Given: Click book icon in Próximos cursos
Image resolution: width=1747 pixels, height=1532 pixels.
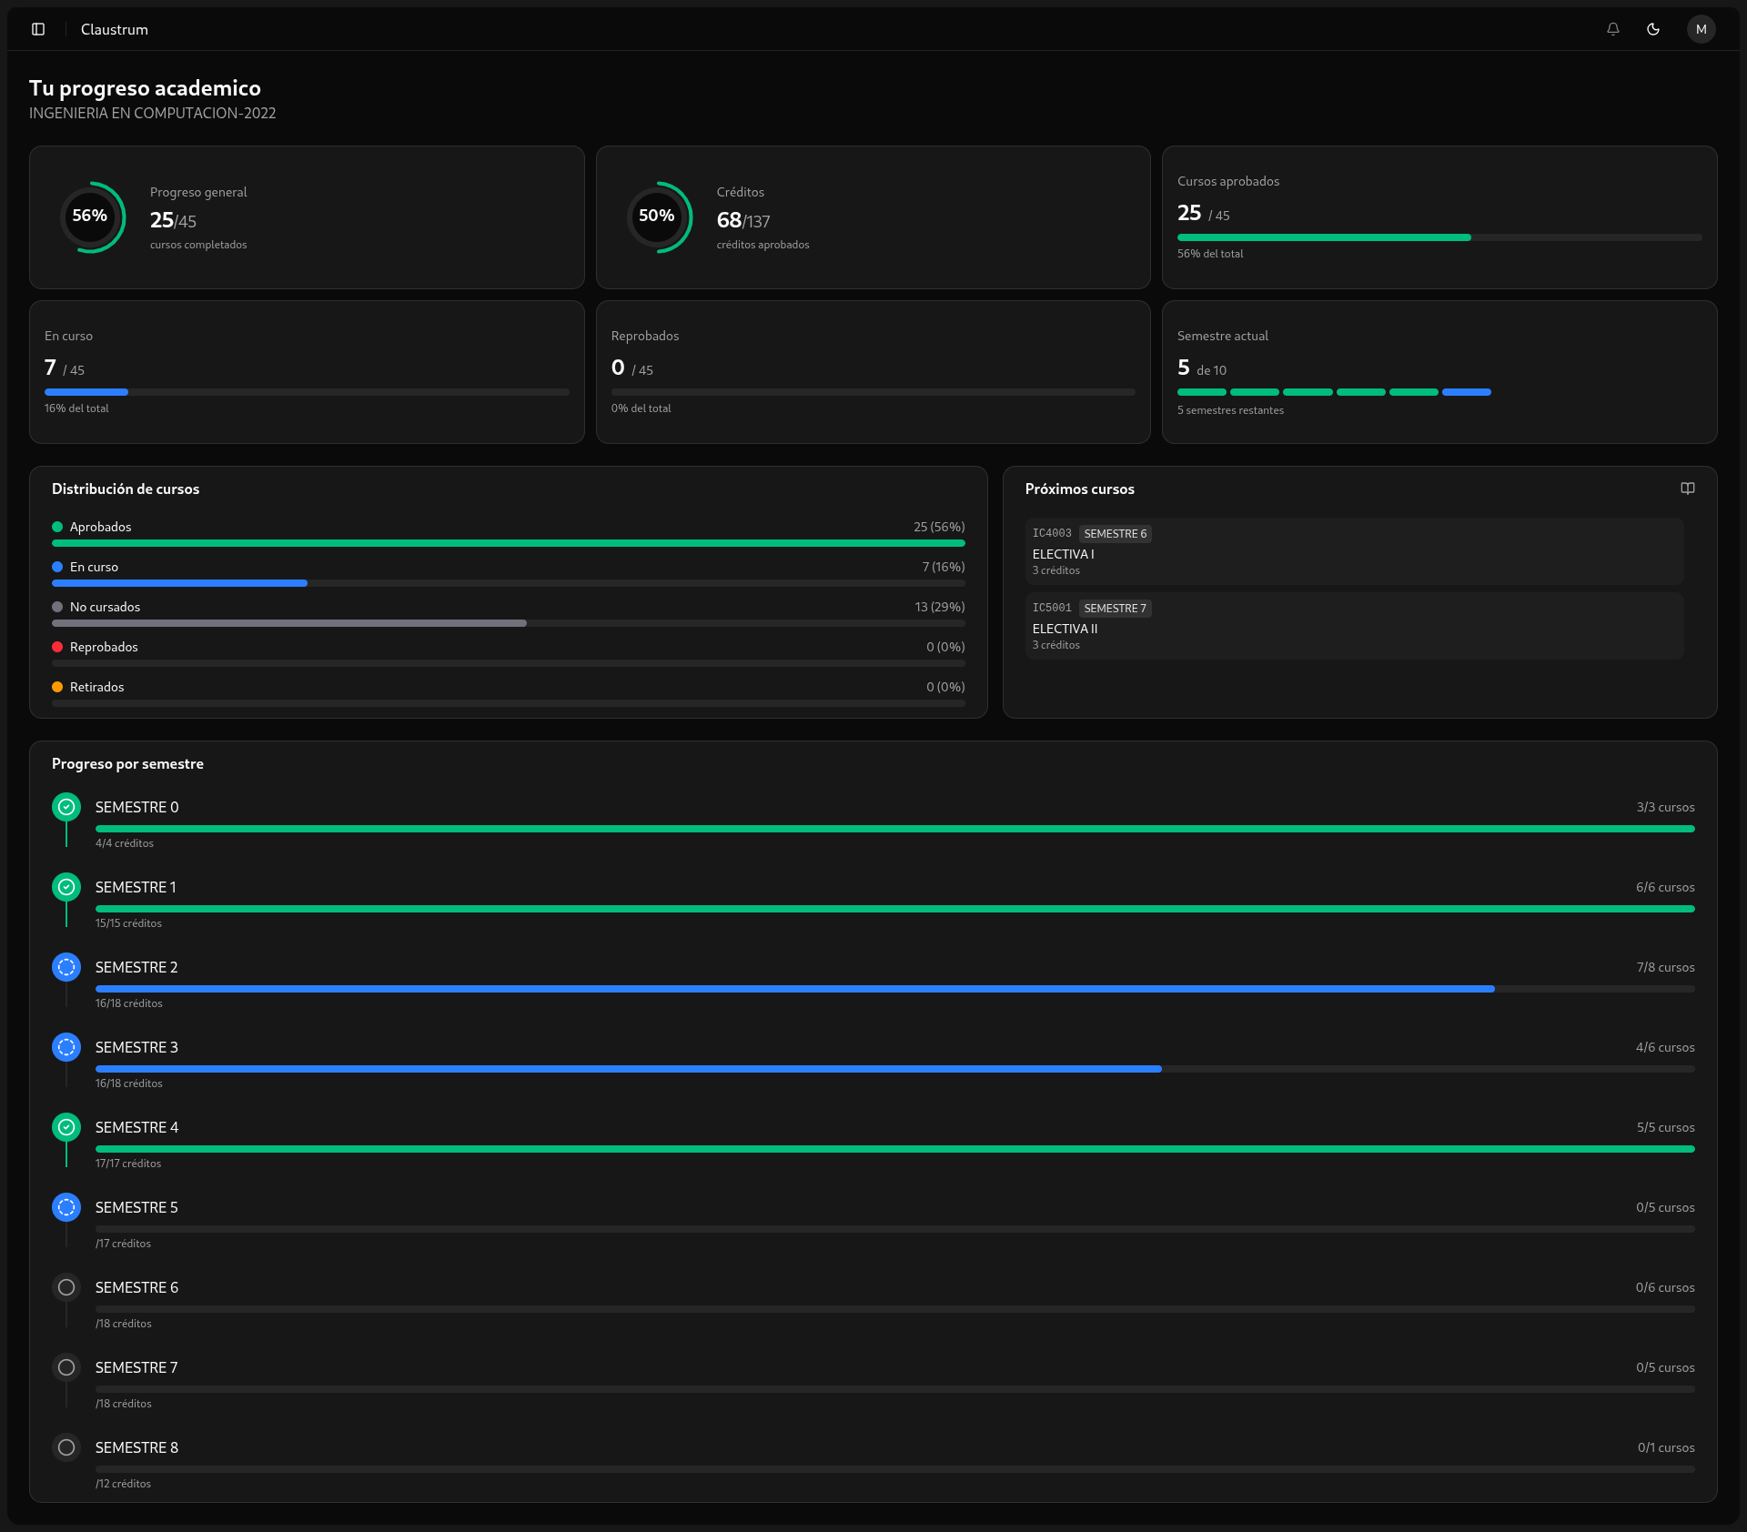Looking at the screenshot, I should click(1687, 489).
